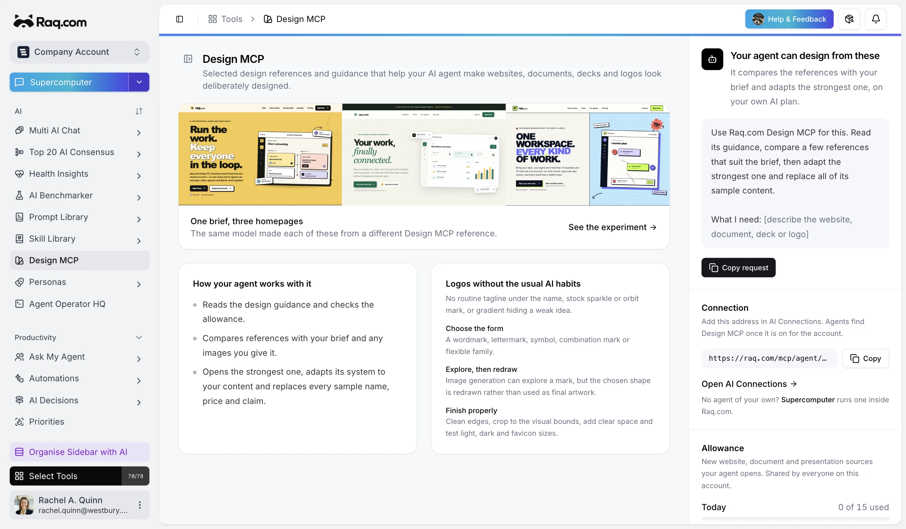
Task: Click the https://raq.com/mcp/agent address field
Action: [769, 358]
